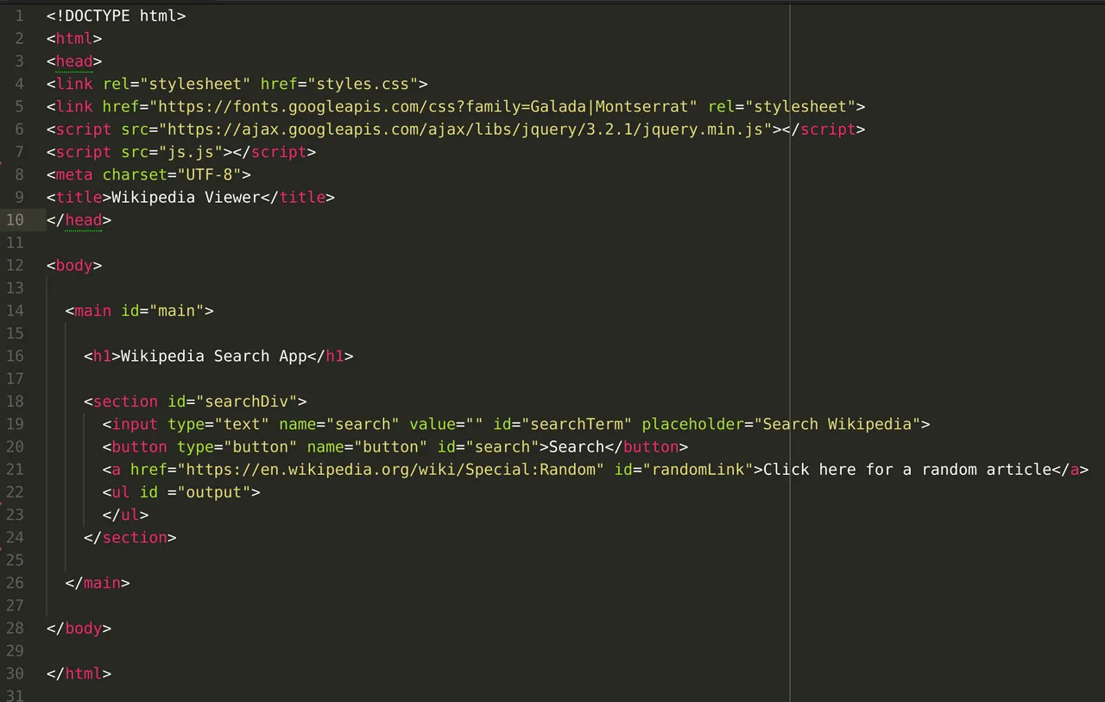
Task: Click the closing html tag on line 30
Action: [79, 674]
